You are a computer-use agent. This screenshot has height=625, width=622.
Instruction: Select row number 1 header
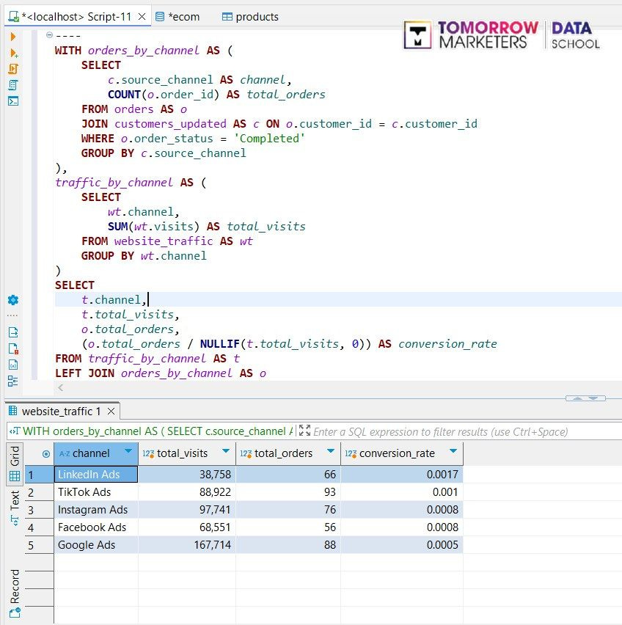[x=39, y=475]
